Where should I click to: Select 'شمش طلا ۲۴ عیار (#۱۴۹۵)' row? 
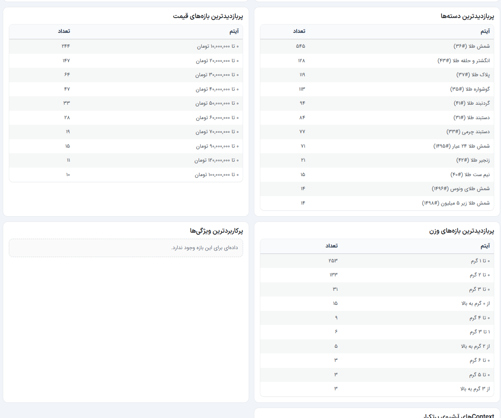[x=377, y=146]
